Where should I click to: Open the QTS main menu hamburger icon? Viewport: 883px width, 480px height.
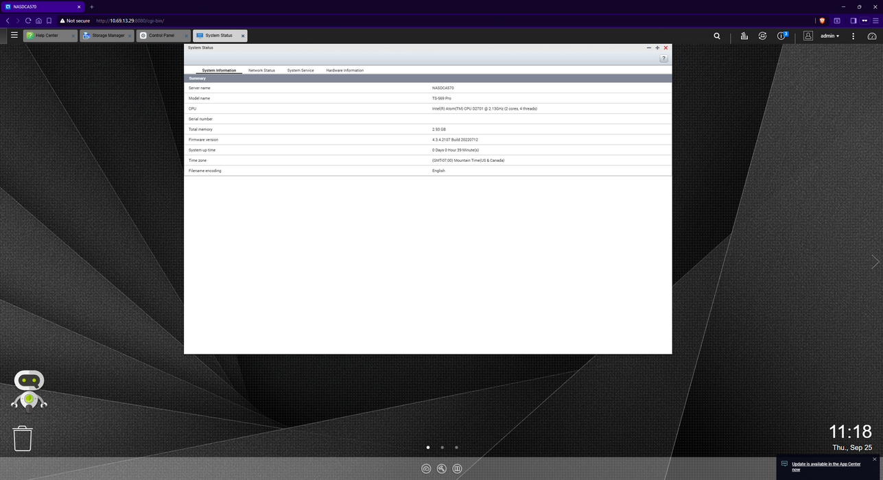pyautogui.click(x=14, y=35)
